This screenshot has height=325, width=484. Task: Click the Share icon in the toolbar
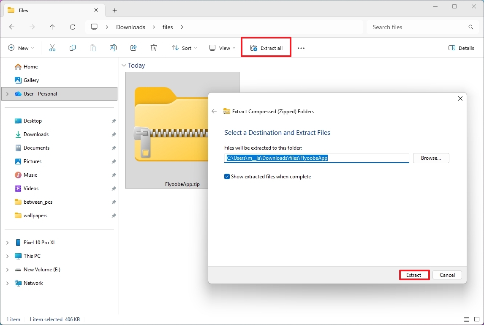(x=133, y=48)
